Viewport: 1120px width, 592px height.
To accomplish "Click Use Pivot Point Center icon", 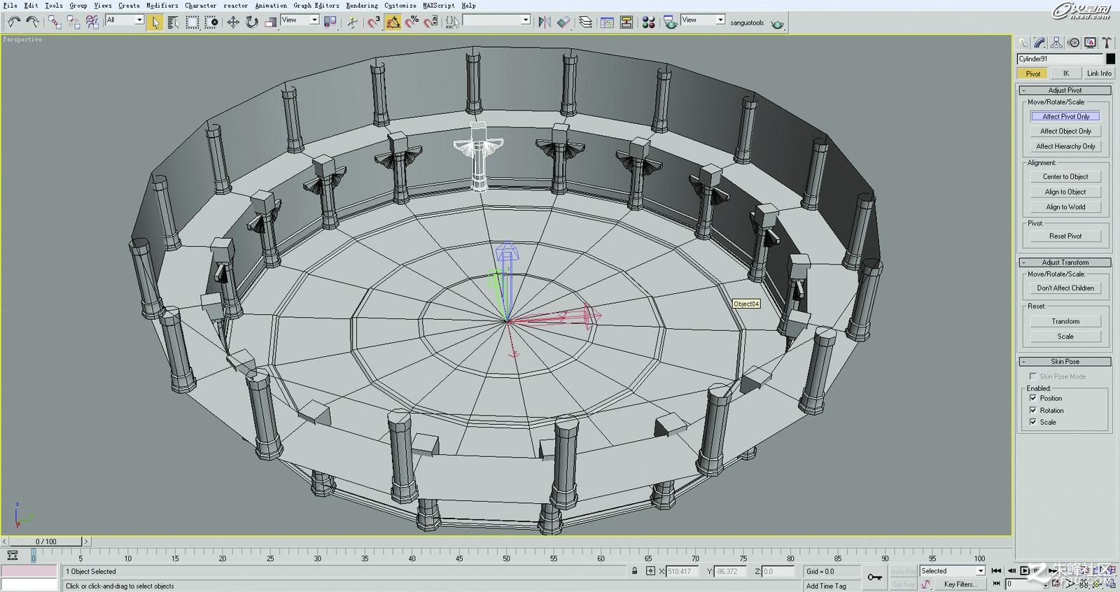I will 330,22.
